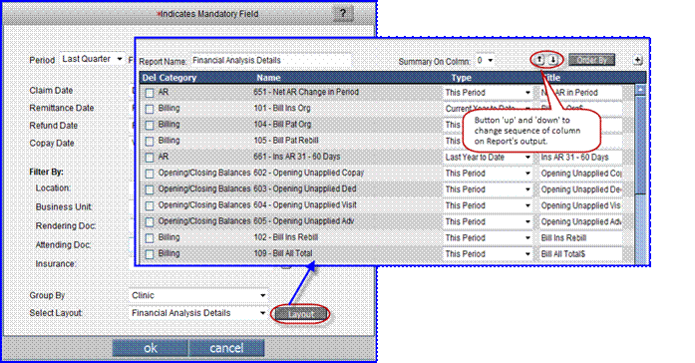Screen dimensions: 695x363
Task: Select row text 109 - Bill All Total
Action: 283,253
